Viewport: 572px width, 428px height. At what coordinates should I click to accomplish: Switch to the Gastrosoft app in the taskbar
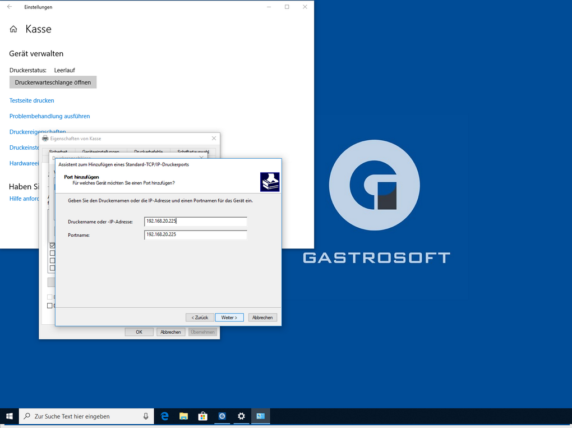(222, 416)
